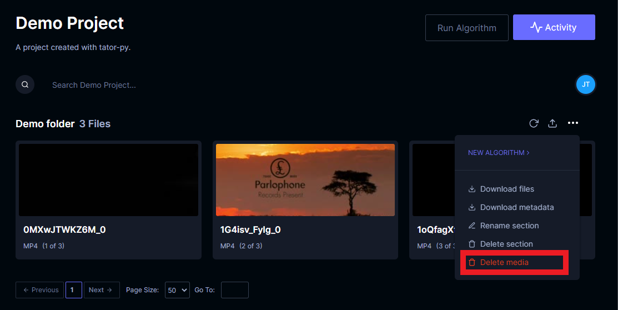The height and width of the screenshot is (310, 618).
Task: Click the JT user avatar
Action: [586, 84]
